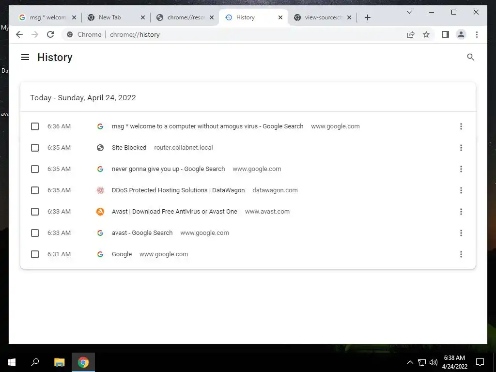The height and width of the screenshot is (372, 496).
Task: Open avast - Google Search history link
Action: pyautogui.click(x=142, y=233)
